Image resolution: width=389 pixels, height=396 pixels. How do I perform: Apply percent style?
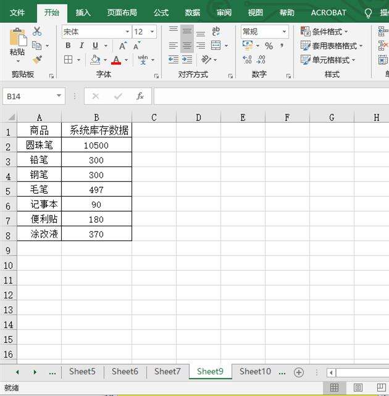click(269, 46)
